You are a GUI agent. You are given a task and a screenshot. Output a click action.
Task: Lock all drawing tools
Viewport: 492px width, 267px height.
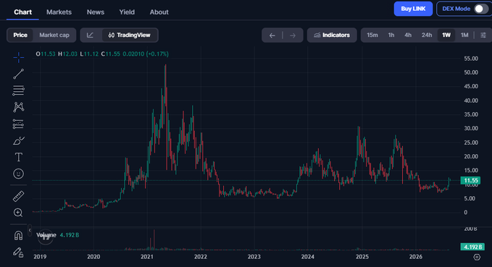[18, 253]
